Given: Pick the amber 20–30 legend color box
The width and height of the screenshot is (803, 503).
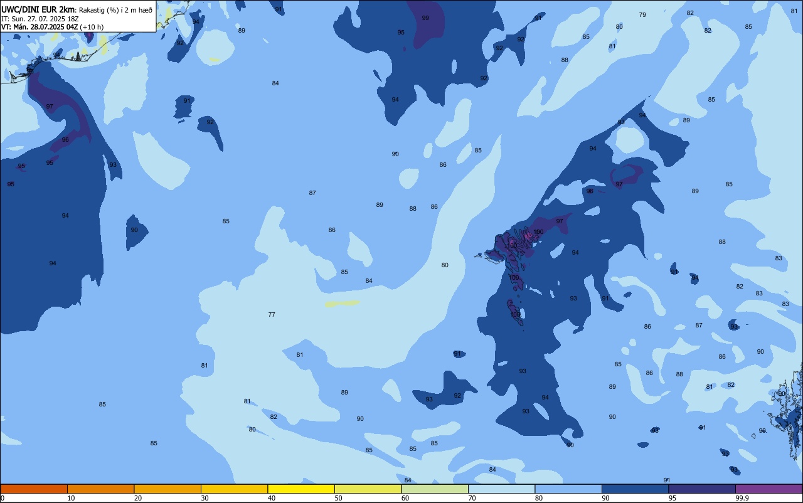Looking at the screenshot, I should [168, 489].
